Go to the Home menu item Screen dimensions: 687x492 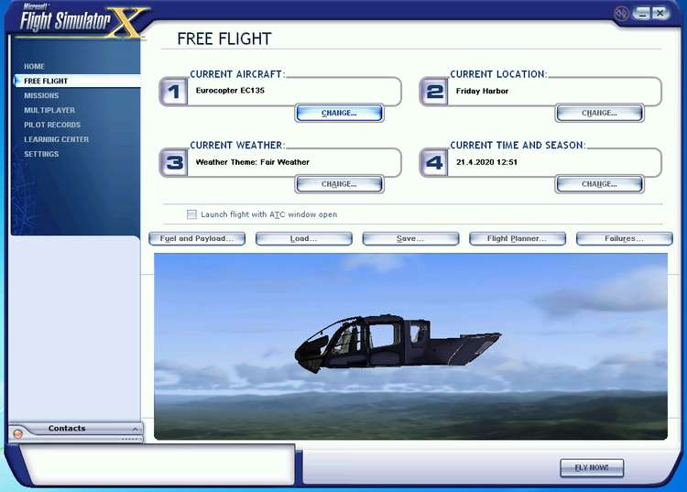tap(34, 67)
